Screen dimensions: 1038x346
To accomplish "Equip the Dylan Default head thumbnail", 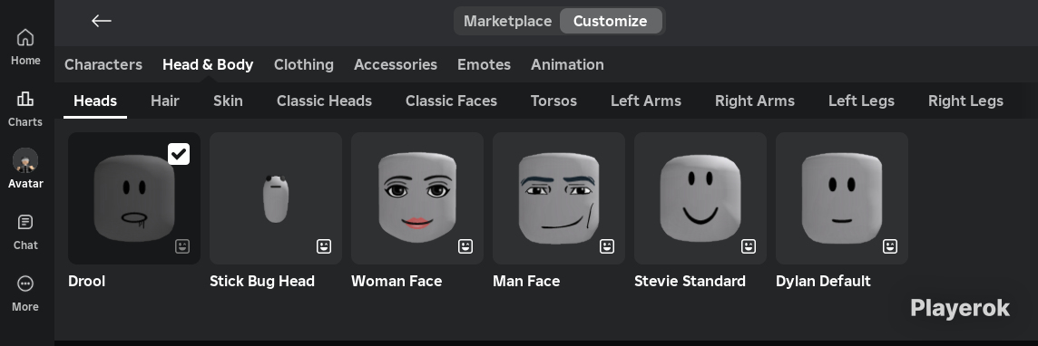I will click(843, 198).
